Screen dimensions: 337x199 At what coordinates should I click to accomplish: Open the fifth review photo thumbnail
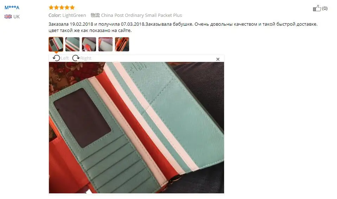(x=122, y=44)
